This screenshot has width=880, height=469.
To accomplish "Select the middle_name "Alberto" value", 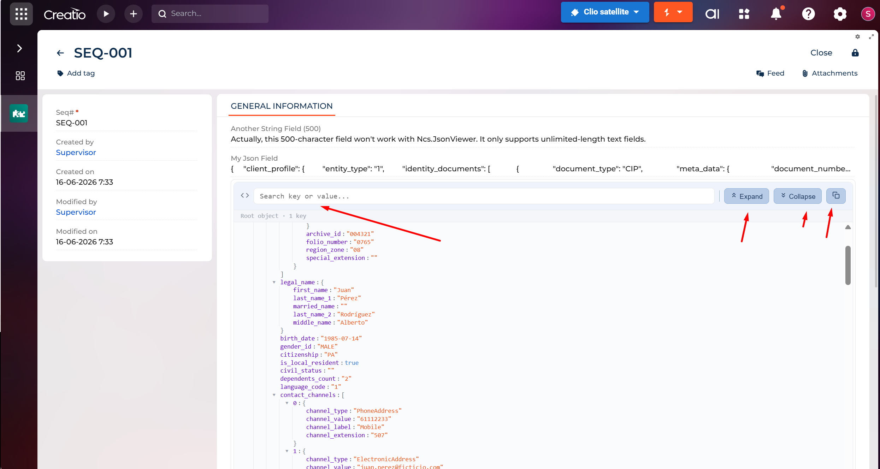I will coord(352,322).
